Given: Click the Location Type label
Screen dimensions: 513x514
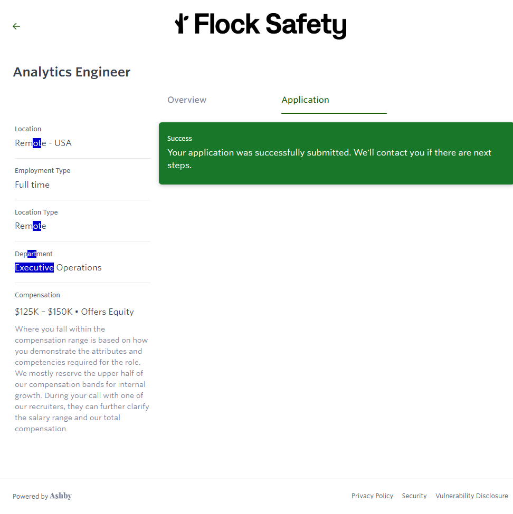Looking at the screenshot, I should pyautogui.click(x=36, y=212).
